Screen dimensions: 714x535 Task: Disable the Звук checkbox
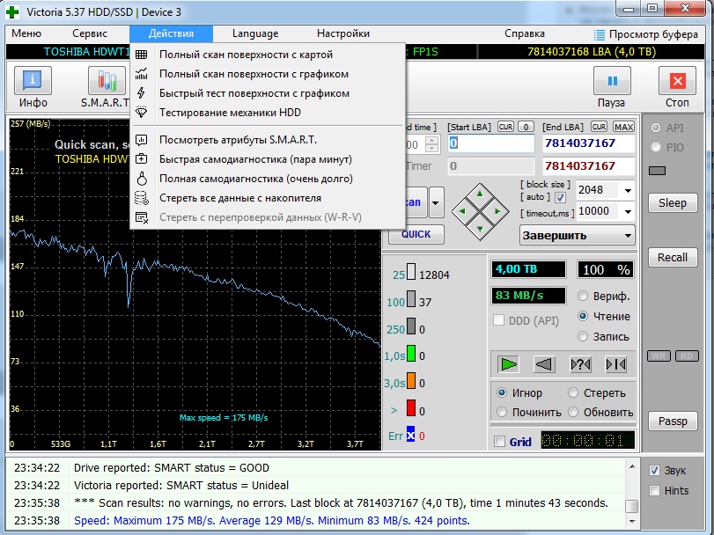pos(654,471)
